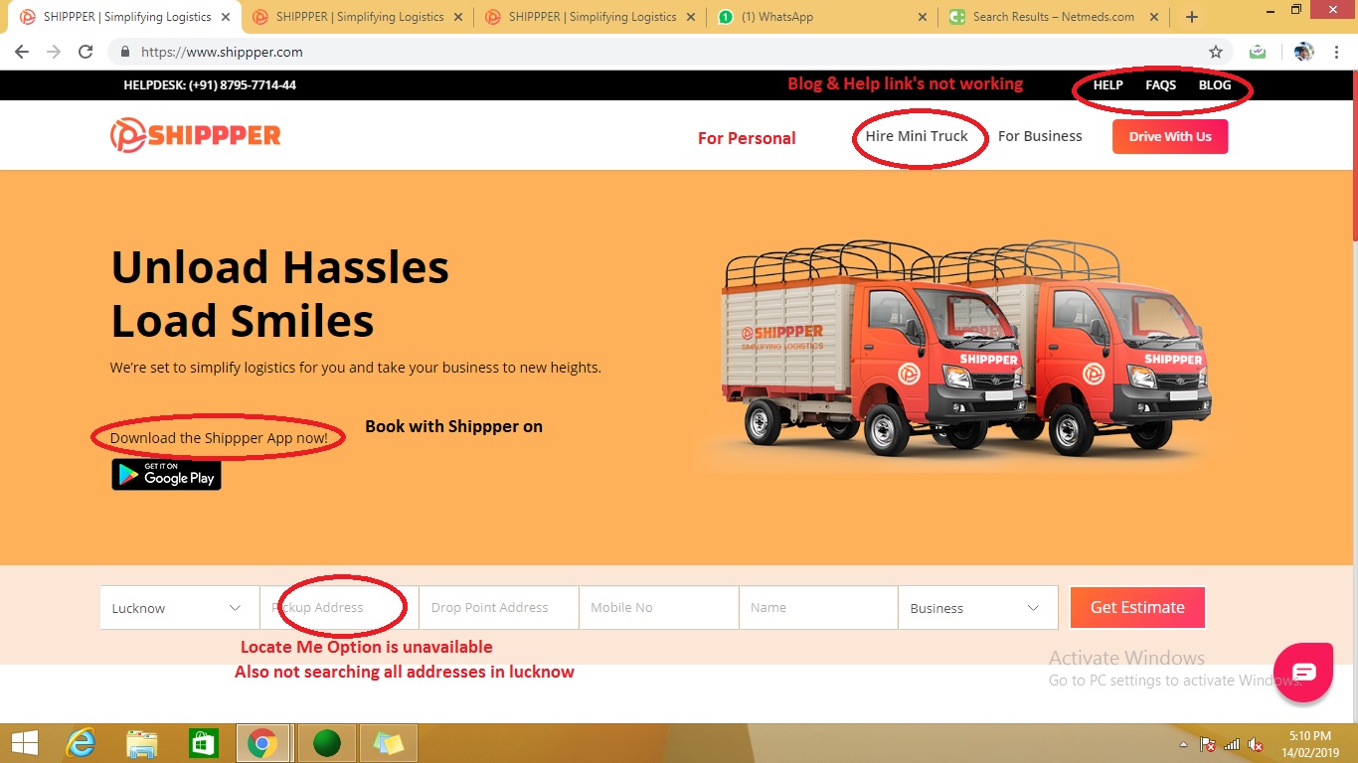1358x763 pixels.
Task: Click the Shippper logo in header
Action: [196, 135]
